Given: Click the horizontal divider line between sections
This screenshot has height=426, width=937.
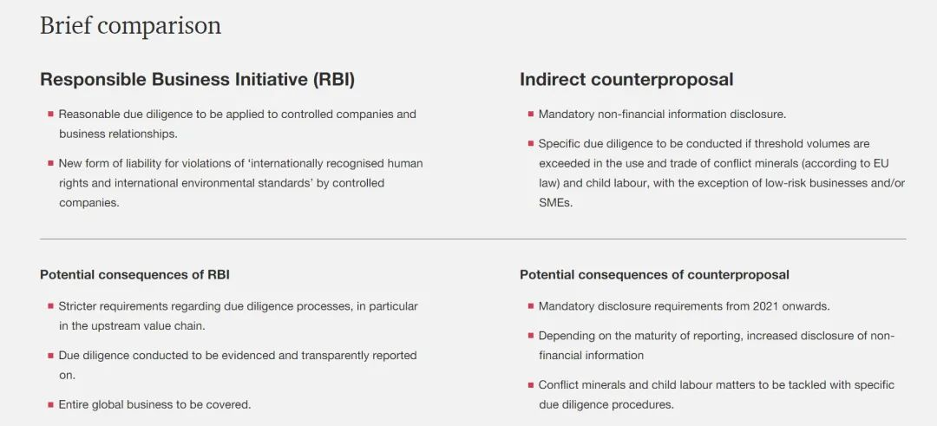Looking at the screenshot, I should point(473,239).
